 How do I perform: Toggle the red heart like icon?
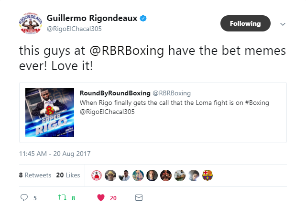pyautogui.click(x=101, y=197)
